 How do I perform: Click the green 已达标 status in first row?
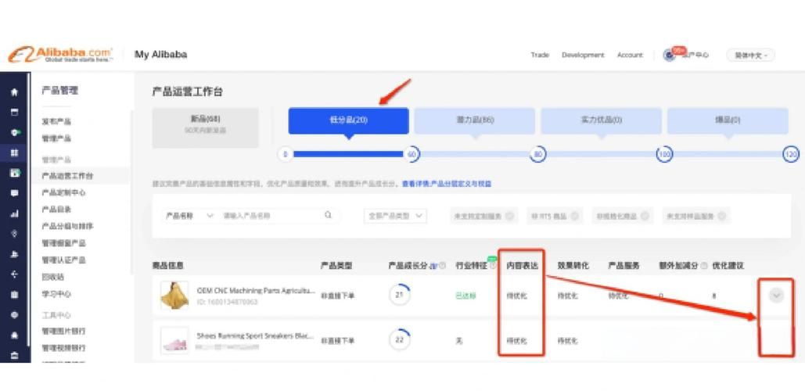465,296
